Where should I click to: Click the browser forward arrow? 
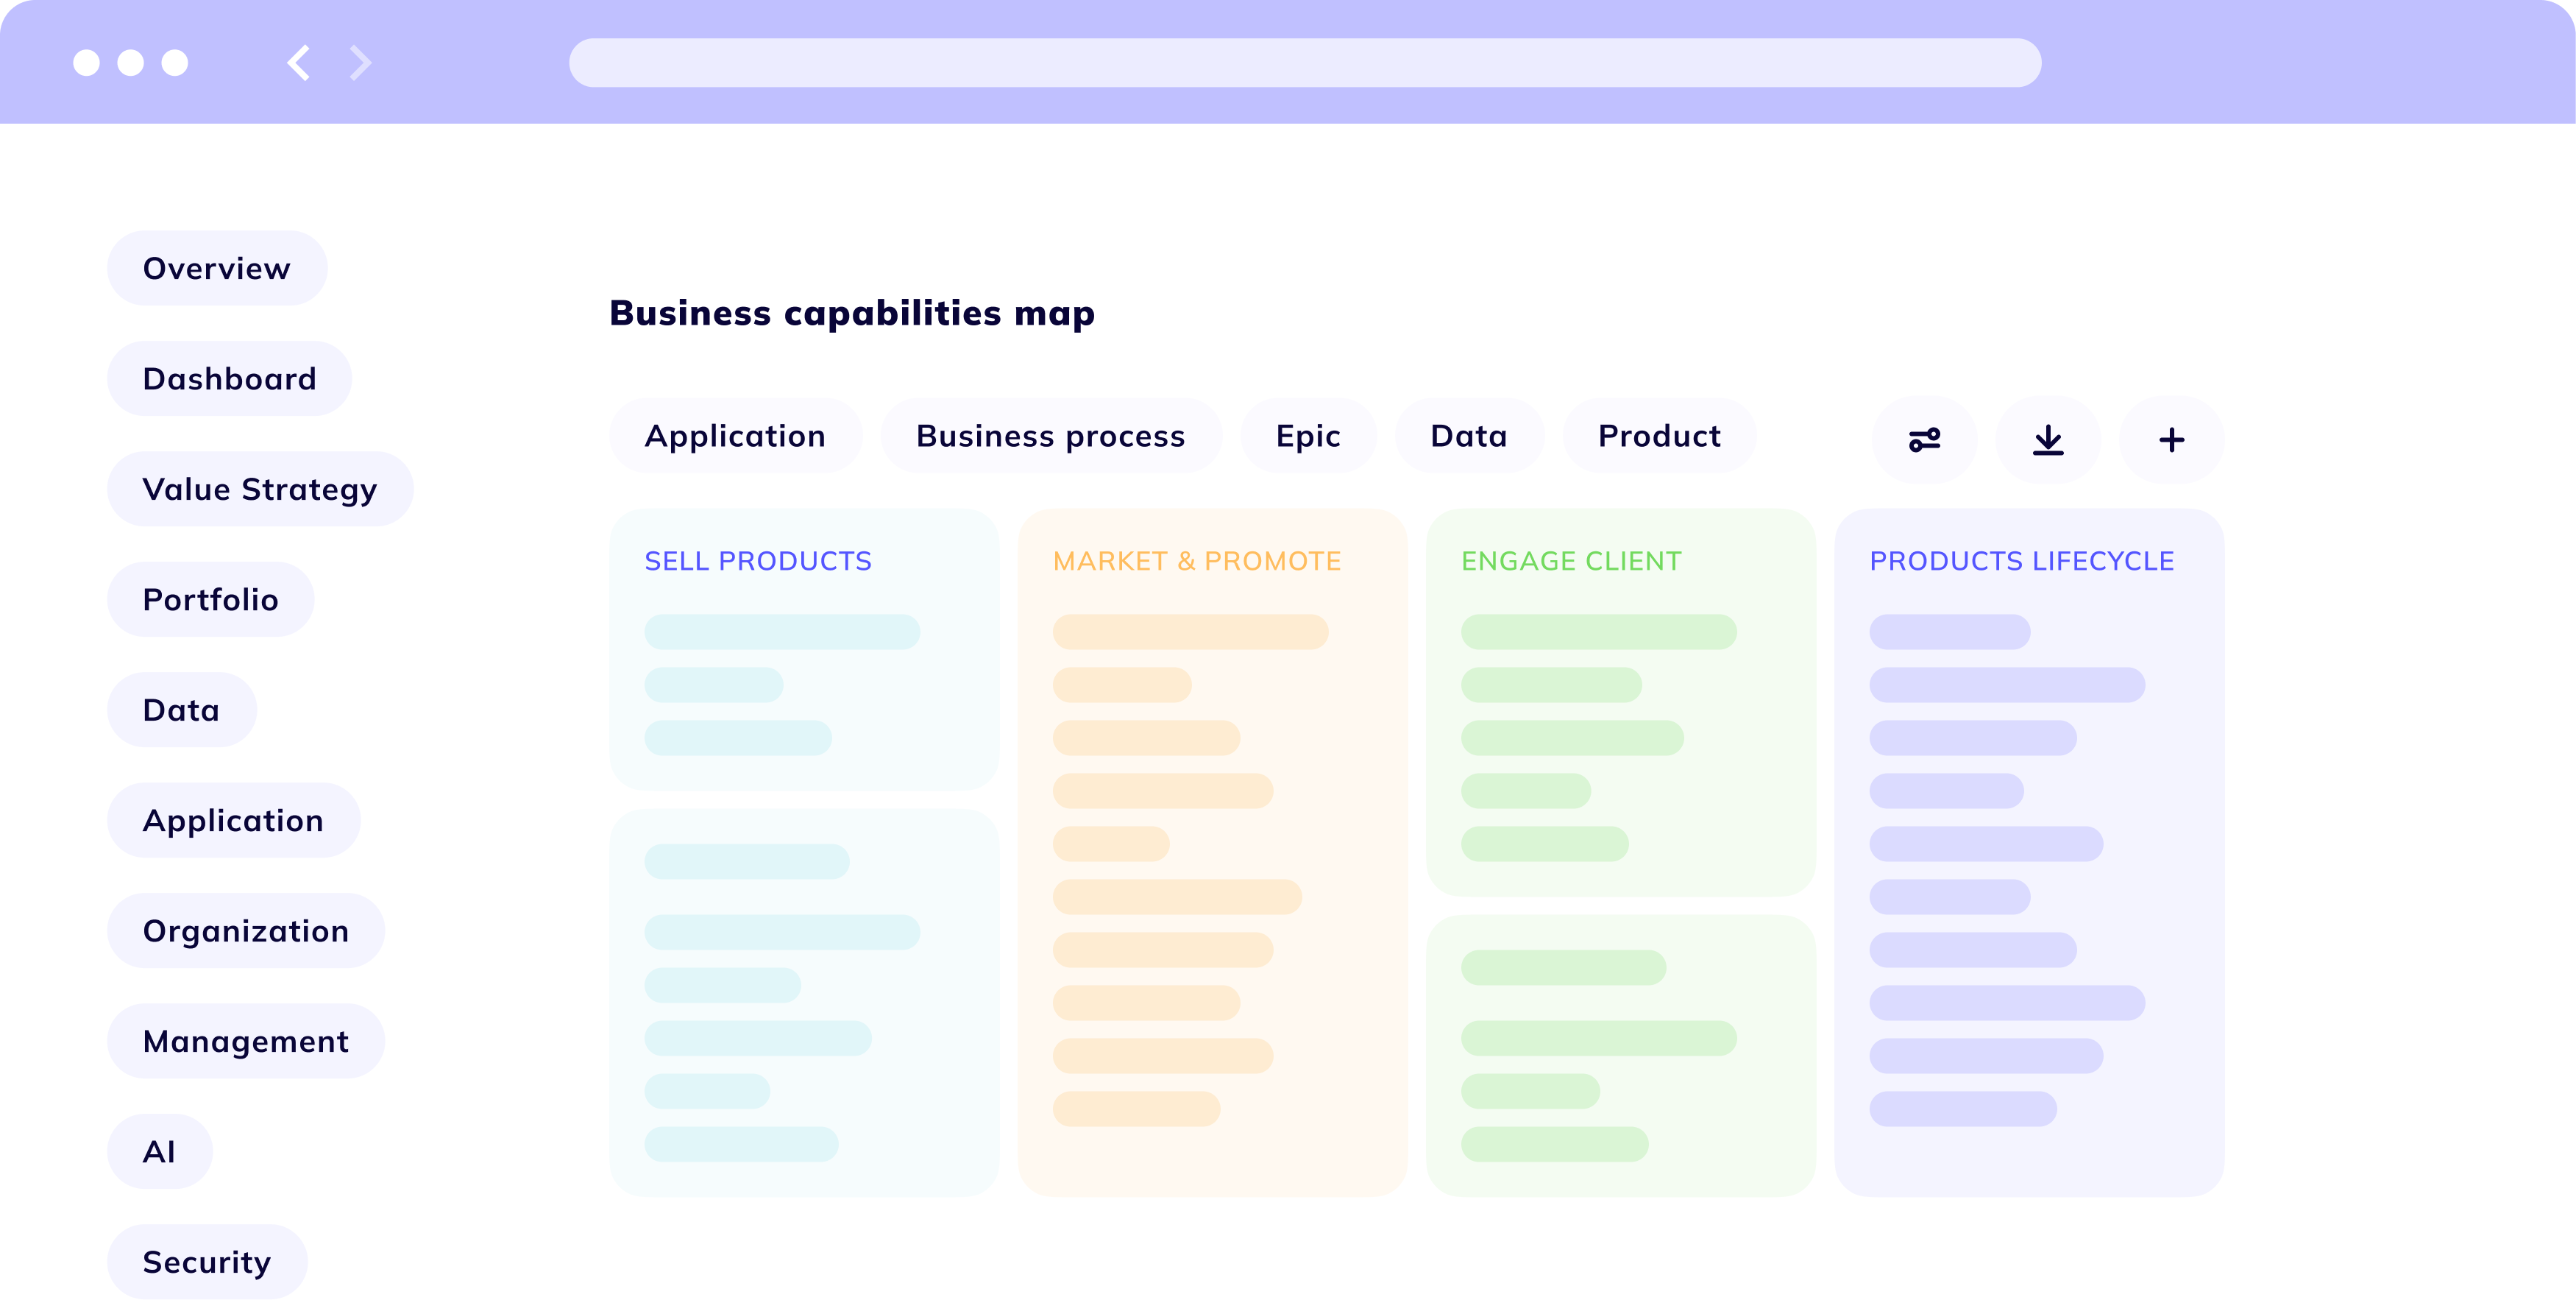[x=360, y=63]
